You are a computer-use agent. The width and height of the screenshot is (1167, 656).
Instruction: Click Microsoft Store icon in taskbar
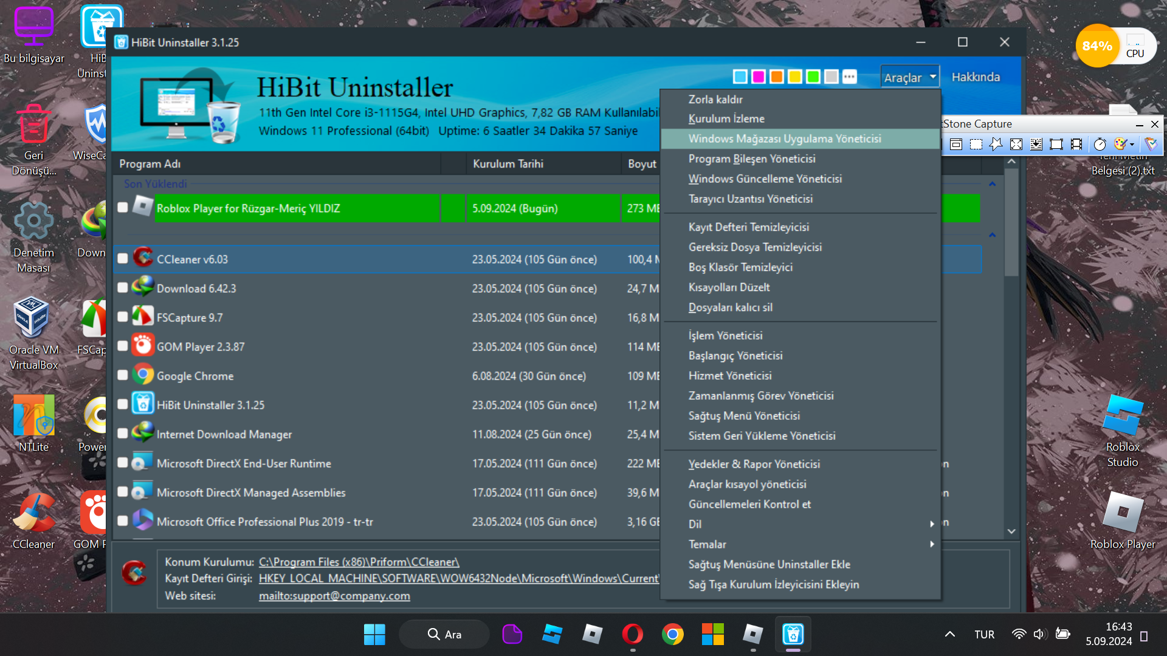click(x=712, y=634)
